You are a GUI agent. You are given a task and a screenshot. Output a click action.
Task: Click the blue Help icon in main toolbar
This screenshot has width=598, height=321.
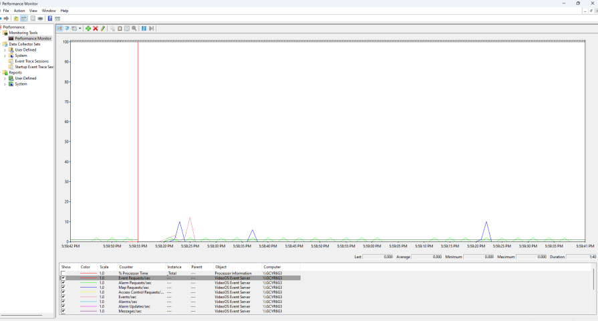(x=49, y=18)
